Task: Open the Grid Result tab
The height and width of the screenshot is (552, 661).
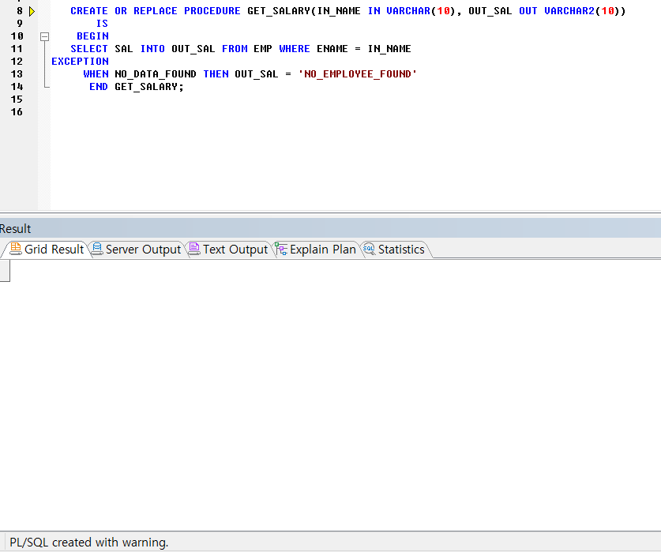Action: [47, 250]
